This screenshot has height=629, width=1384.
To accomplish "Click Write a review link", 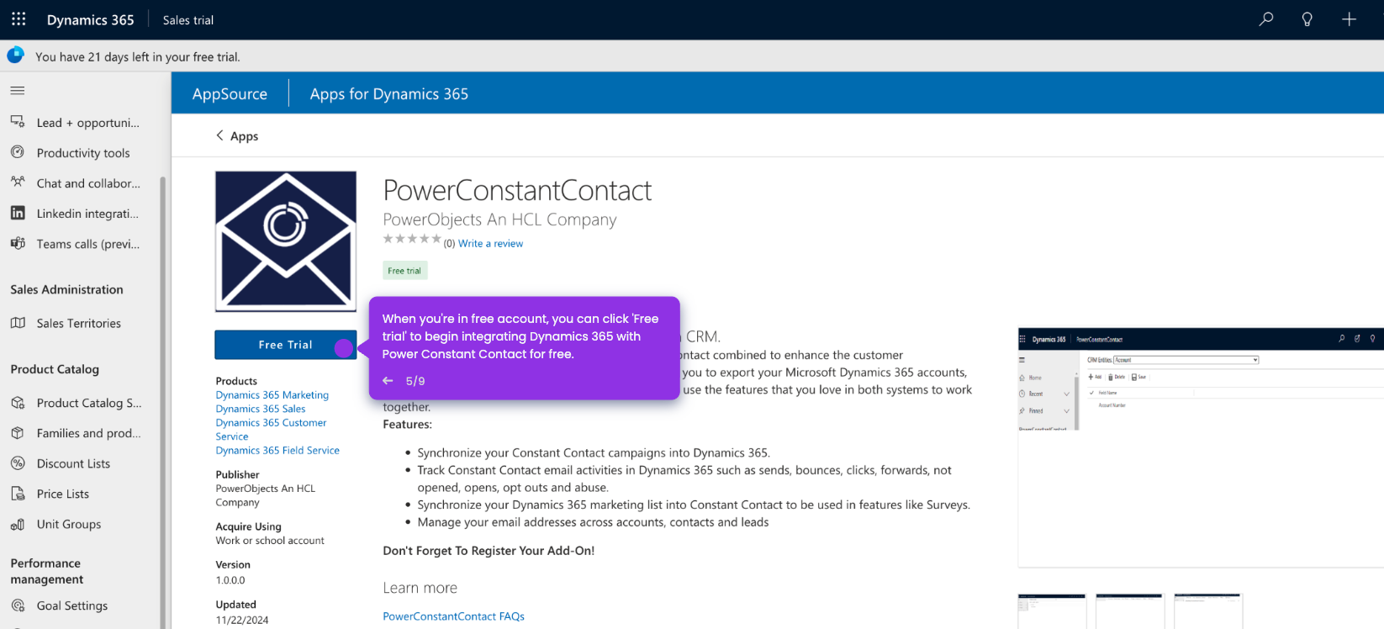I will pos(490,244).
